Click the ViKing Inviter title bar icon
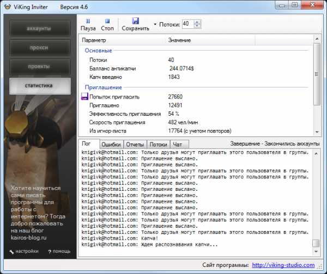The height and width of the screenshot is (274, 327). [x=8, y=7]
